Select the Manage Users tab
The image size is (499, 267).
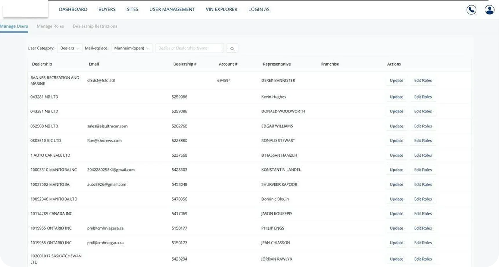point(14,26)
